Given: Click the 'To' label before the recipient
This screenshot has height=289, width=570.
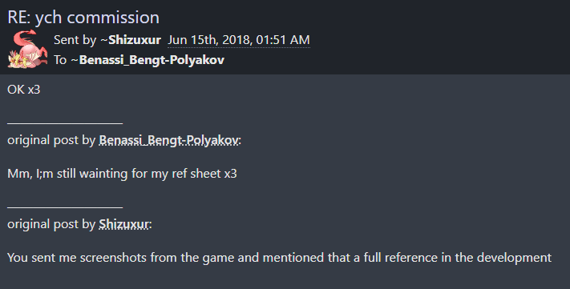Looking at the screenshot, I should [60, 60].
